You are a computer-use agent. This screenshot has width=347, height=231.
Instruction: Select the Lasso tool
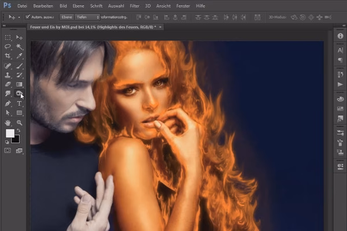8,47
